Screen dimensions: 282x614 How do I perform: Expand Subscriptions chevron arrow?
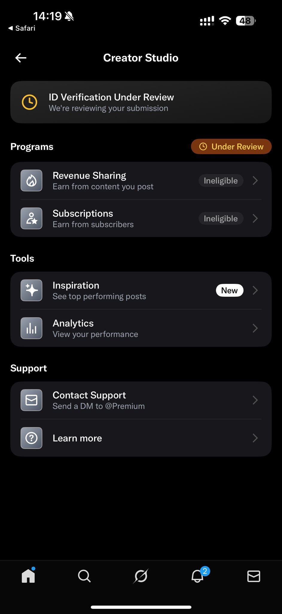pyautogui.click(x=255, y=218)
